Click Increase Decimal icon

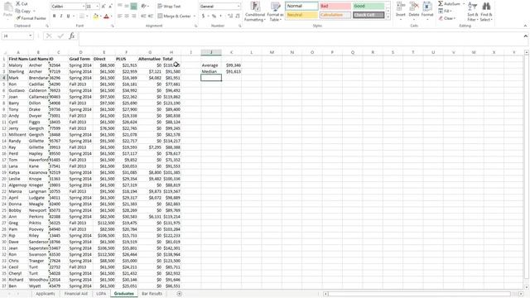click(230, 16)
